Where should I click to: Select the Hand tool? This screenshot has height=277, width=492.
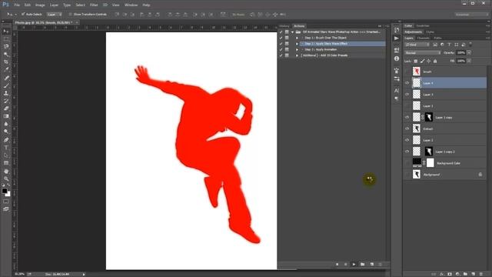tap(6, 171)
